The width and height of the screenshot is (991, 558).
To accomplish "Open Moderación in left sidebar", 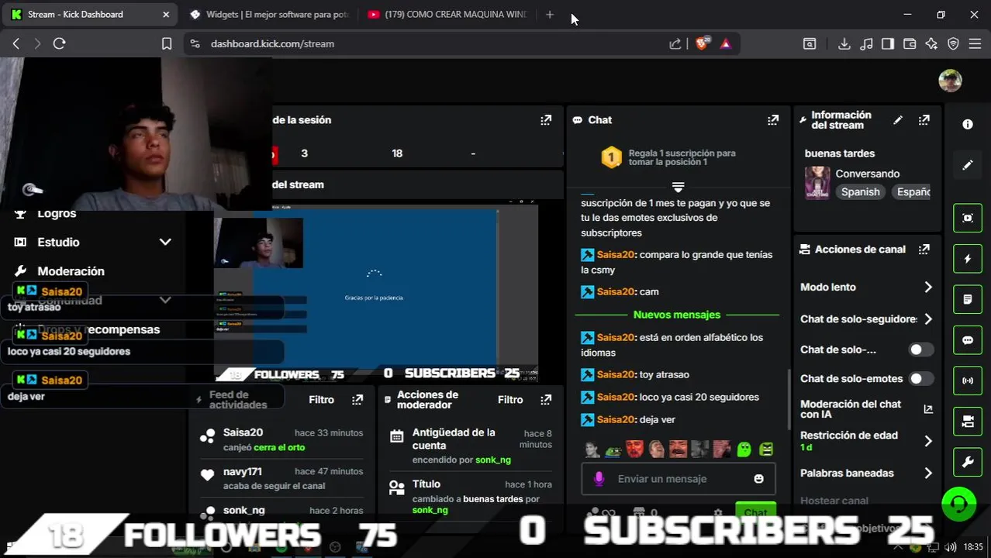I will click(x=71, y=271).
